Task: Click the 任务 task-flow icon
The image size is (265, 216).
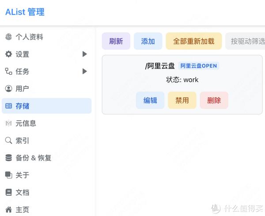Action: [x=8, y=71]
